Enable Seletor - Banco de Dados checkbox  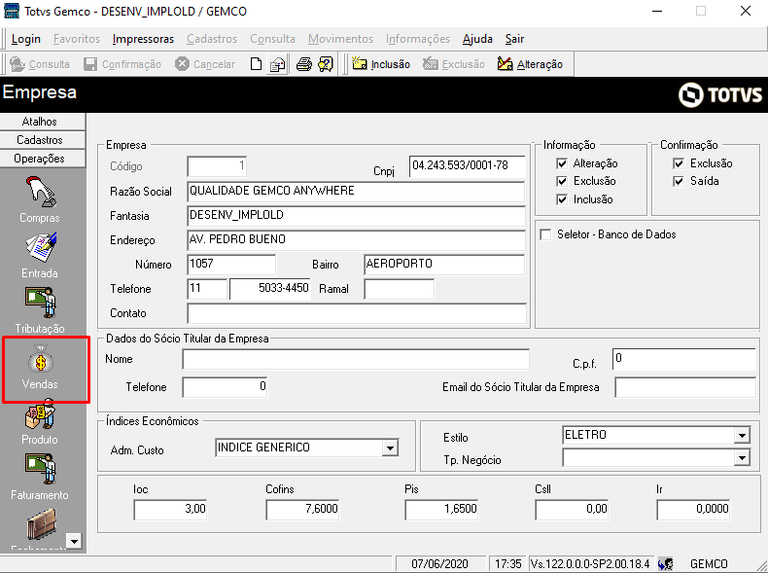[x=545, y=234]
